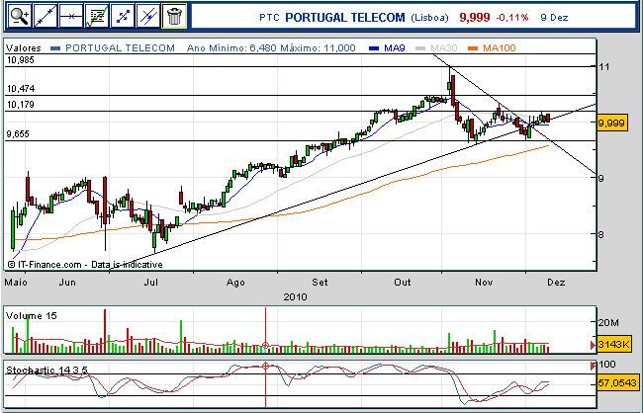Click the Jun month label on time axis
643x413 pixels.
point(67,283)
